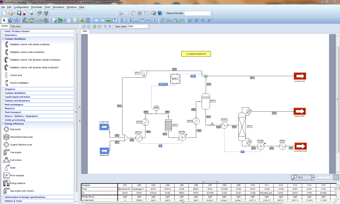Select the arrow pointer tool
Screen dimensions: 340x204
pos(4,21)
